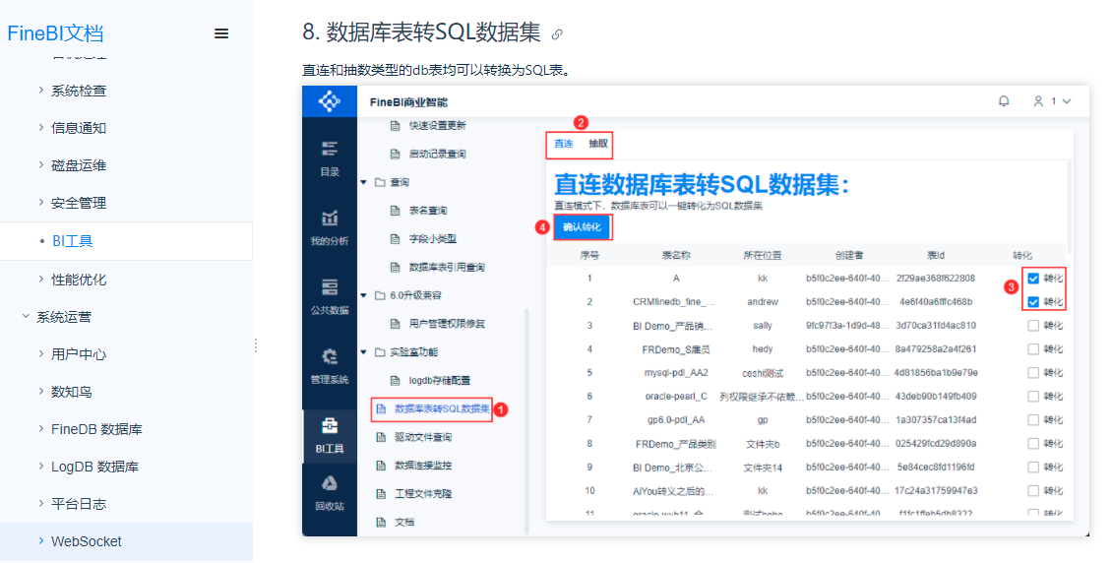The width and height of the screenshot is (1112, 563).
Task: Collapse the 查询 folder
Action: click(364, 182)
